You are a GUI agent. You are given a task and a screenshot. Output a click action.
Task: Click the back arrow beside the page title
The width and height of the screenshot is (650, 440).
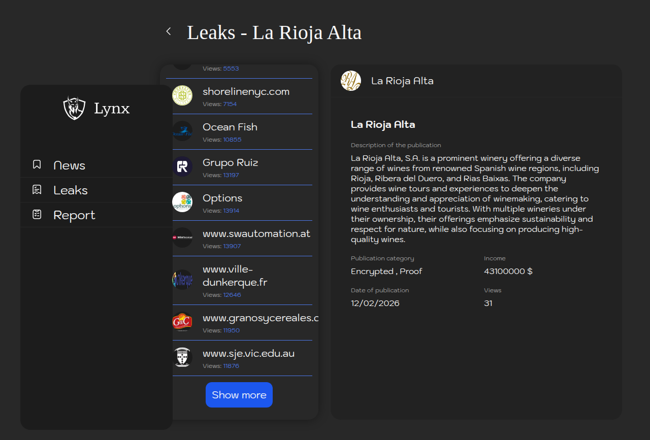(169, 31)
